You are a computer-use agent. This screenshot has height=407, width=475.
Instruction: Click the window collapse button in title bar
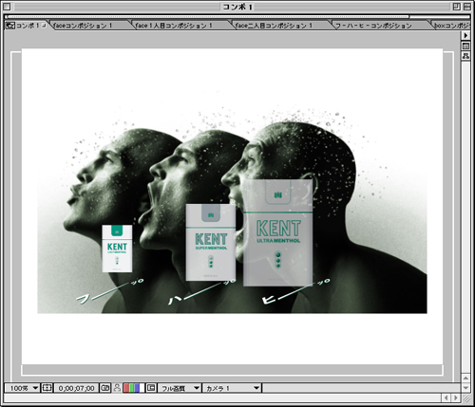[467, 7]
